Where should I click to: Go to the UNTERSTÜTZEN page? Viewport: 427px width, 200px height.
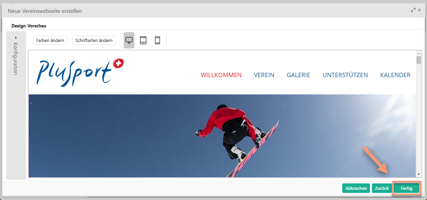345,75
